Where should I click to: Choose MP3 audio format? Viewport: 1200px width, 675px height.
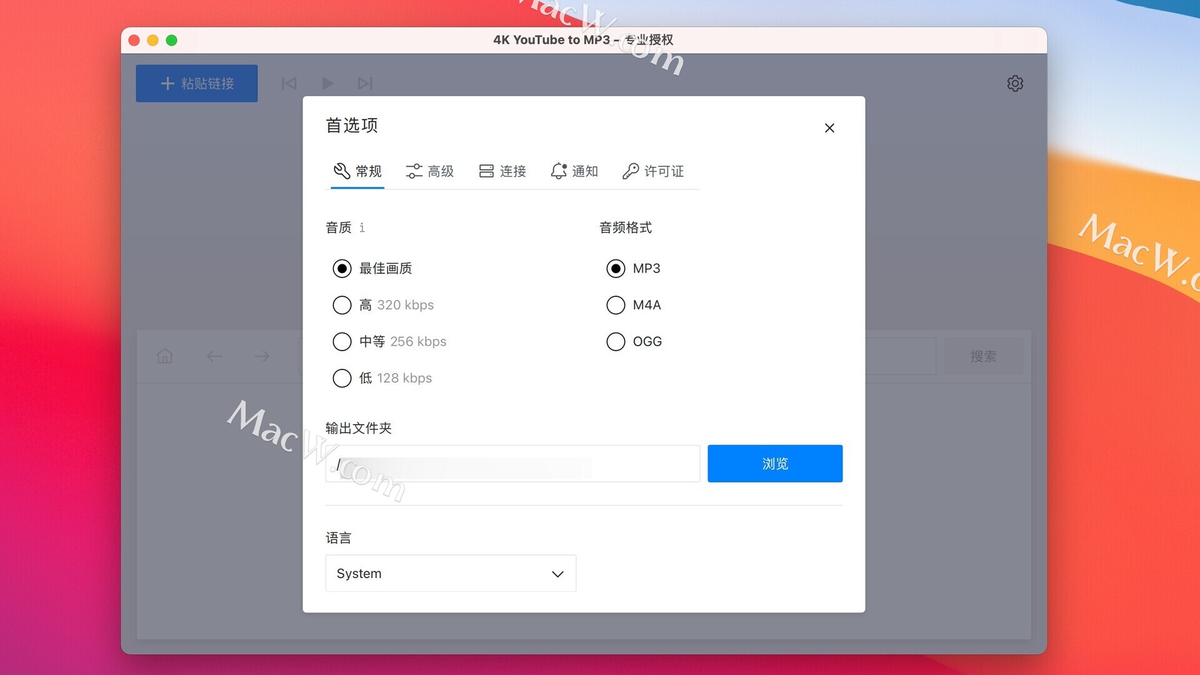tap(633, 269)
